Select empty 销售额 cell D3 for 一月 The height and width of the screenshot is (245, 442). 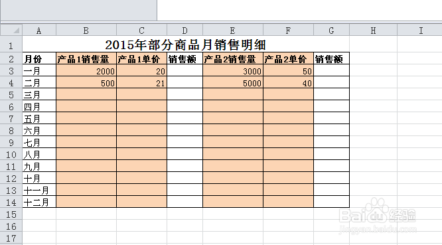[x=185, y=70]
